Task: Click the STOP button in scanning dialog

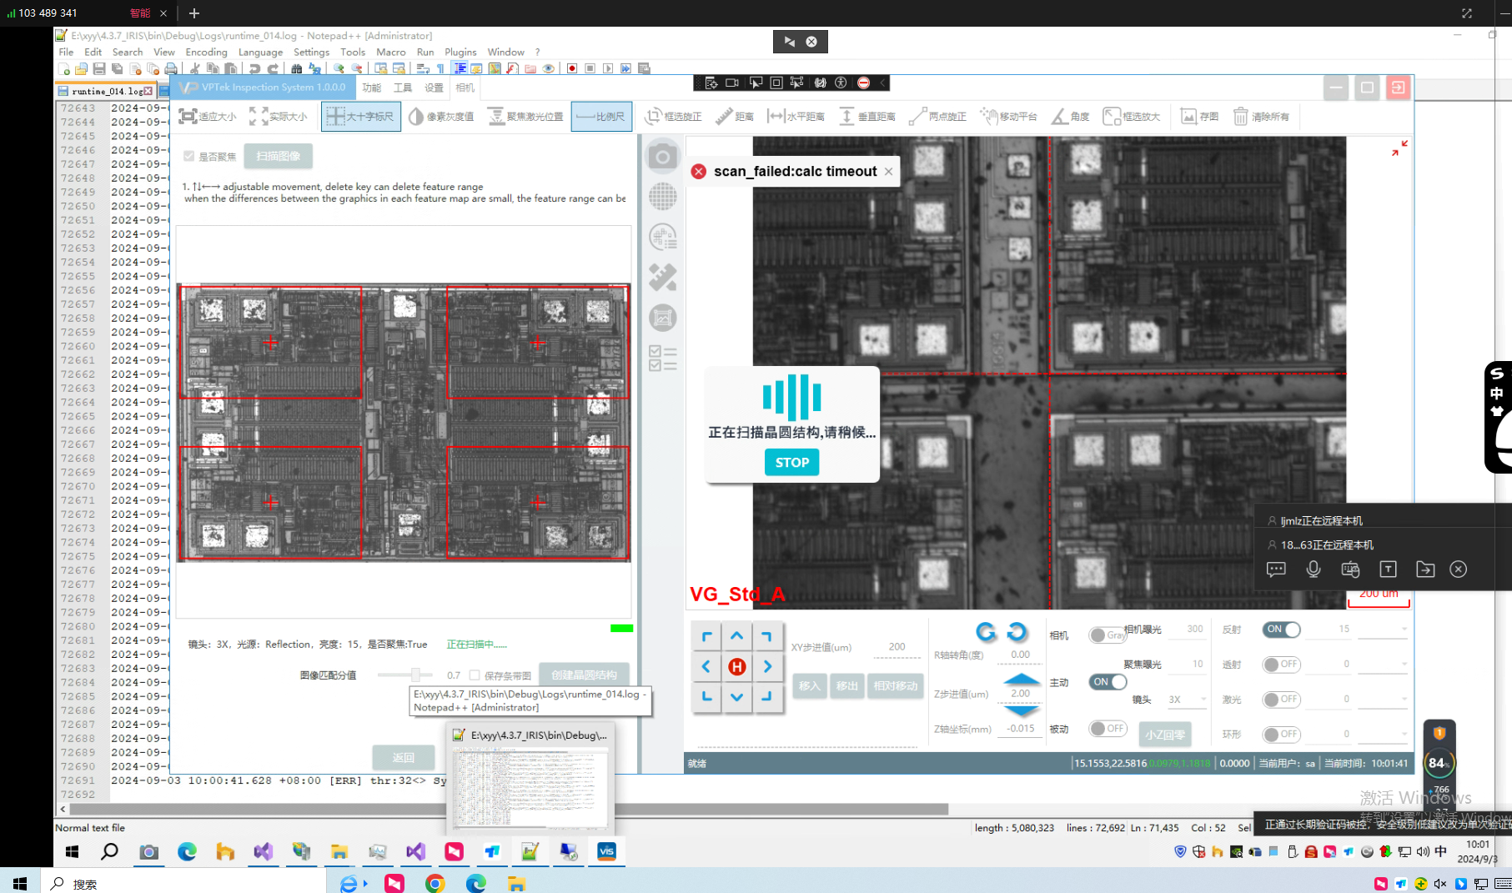Action: (791, 463)
